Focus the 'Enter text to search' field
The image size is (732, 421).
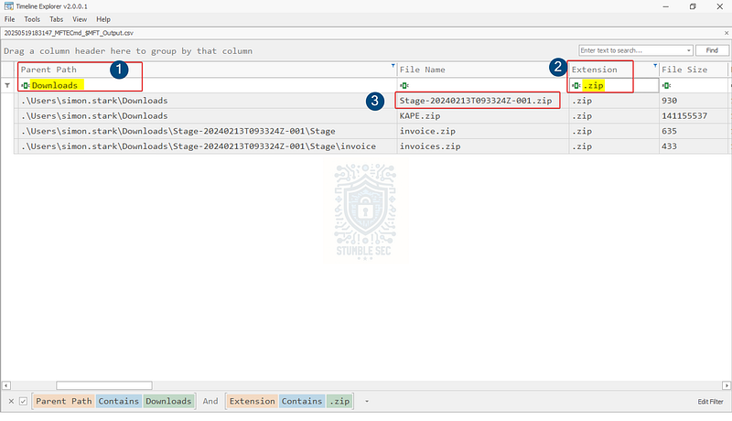click(632, 50)
